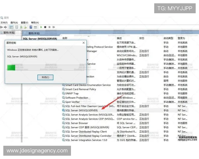Select SQL Server CEIP 服务 (MSSQLSERVER) name
This screenshot has width=199, height=159.
pyautogui.click(x=87, y=127)
